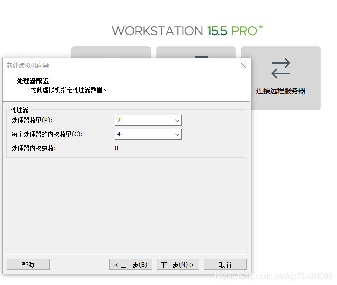Open the processor count dropdown arrow

(177, 120)
